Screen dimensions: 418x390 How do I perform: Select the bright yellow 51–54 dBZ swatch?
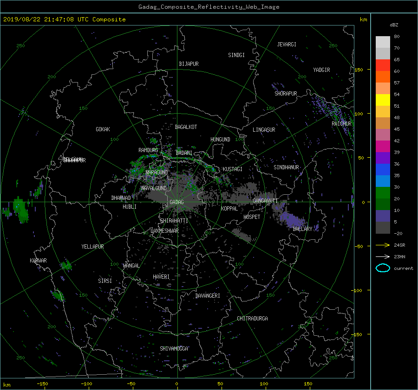(x=383, y=100)
